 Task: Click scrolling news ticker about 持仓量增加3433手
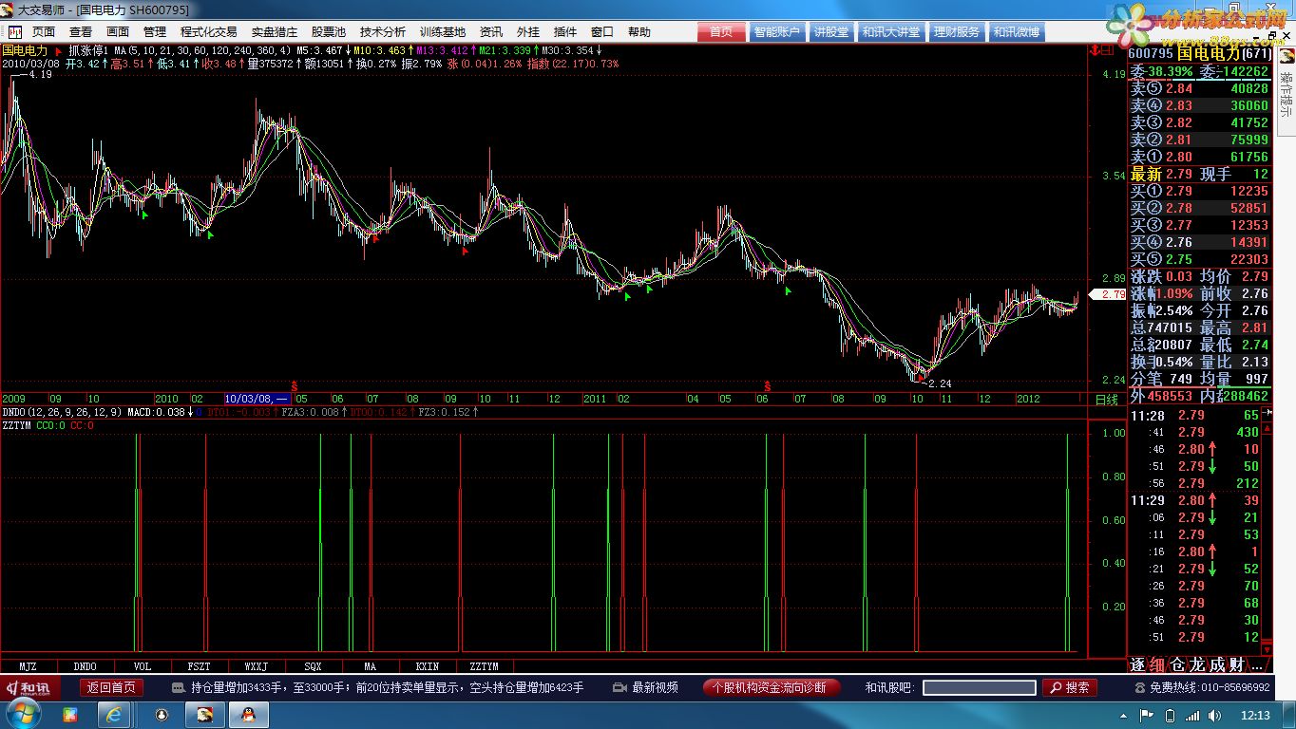387,687
